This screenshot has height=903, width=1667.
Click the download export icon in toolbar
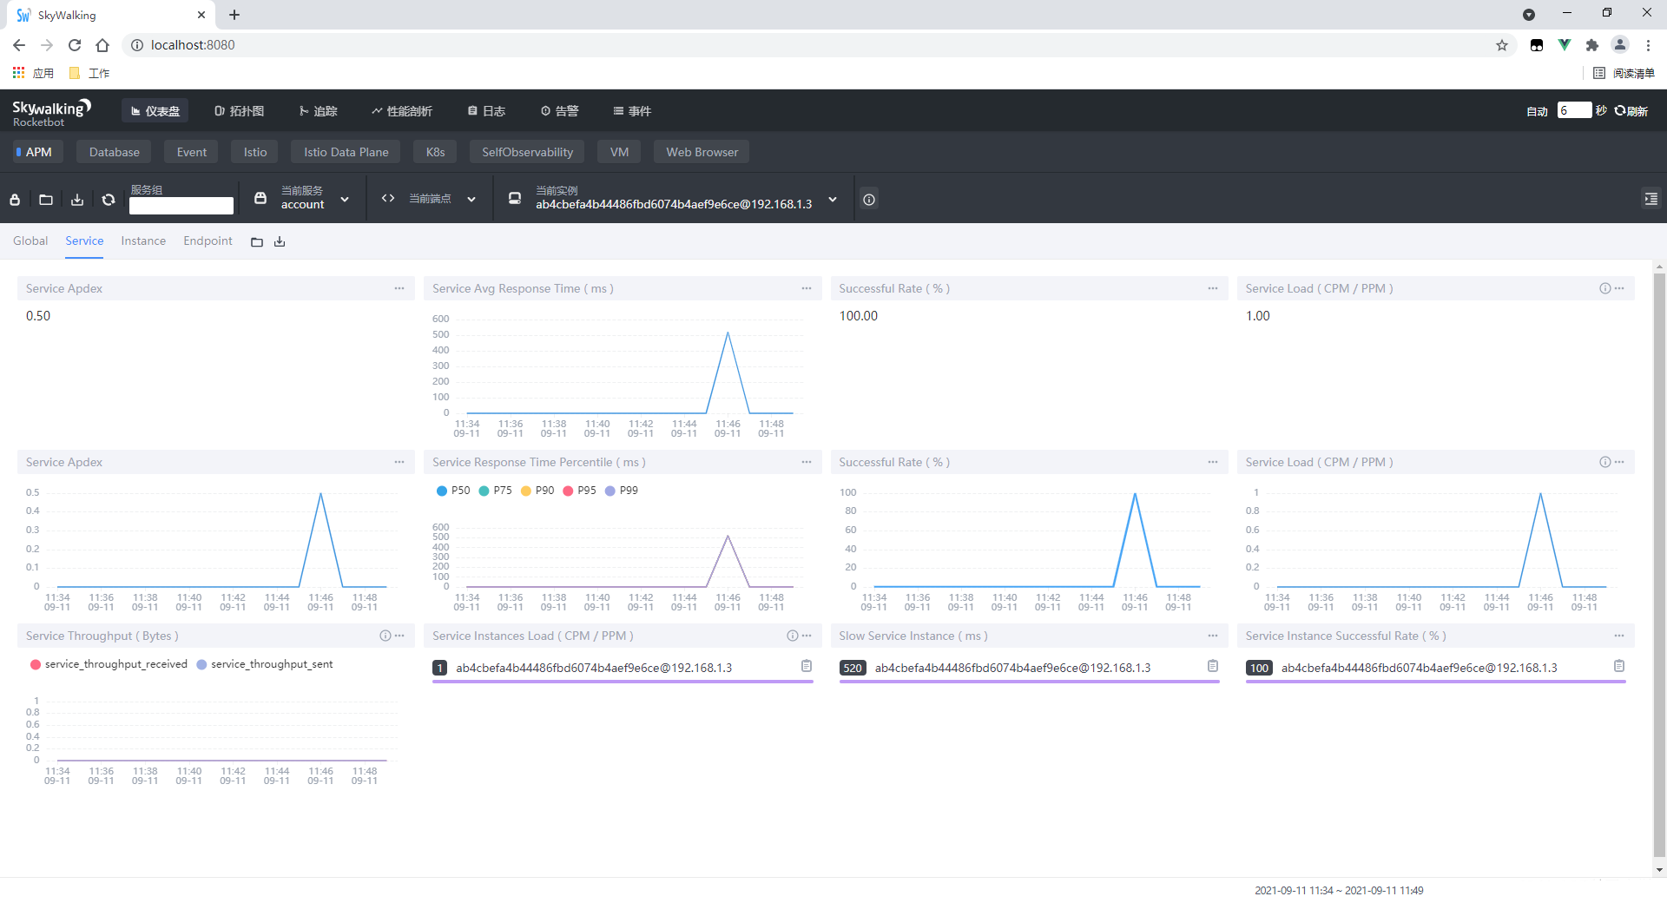coord(77,200)
